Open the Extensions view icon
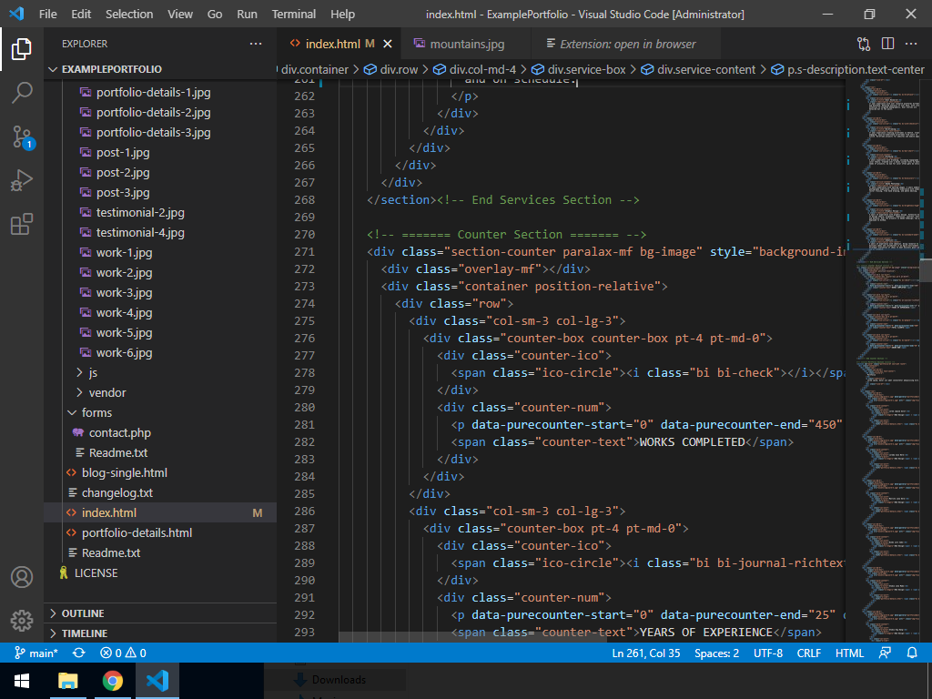932x699 pixels. tap(22, 225)
